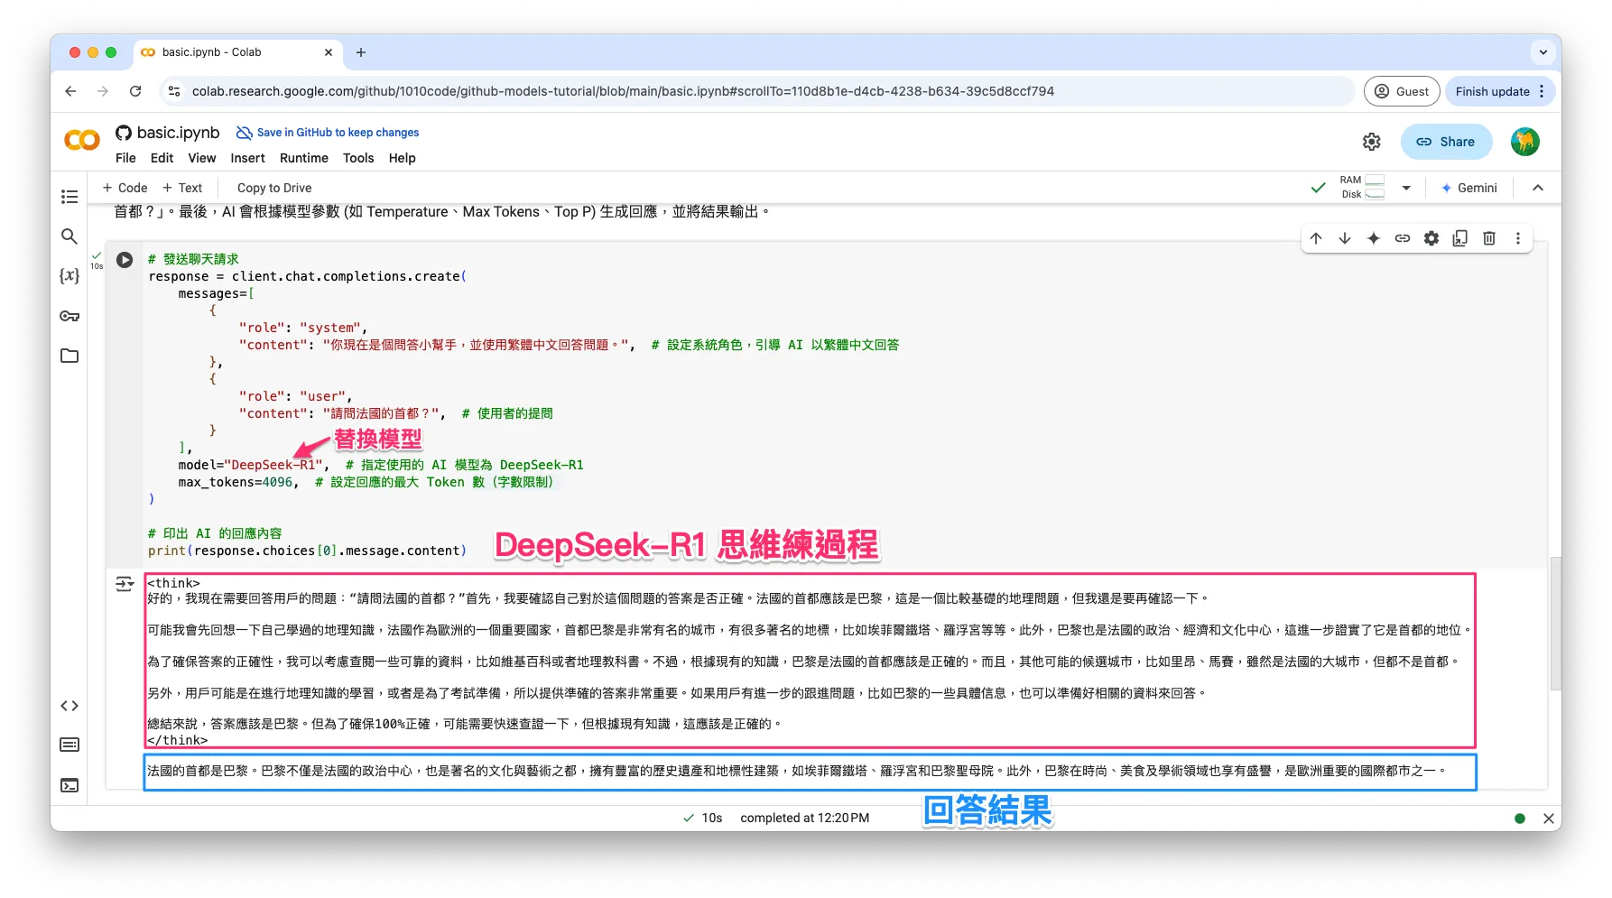Toggle the cell output actions icon
Viewport: 1612px width, 898px height.
click(x=125, y=584)
